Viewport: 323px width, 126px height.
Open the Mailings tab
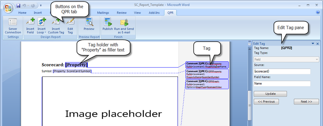103,13
